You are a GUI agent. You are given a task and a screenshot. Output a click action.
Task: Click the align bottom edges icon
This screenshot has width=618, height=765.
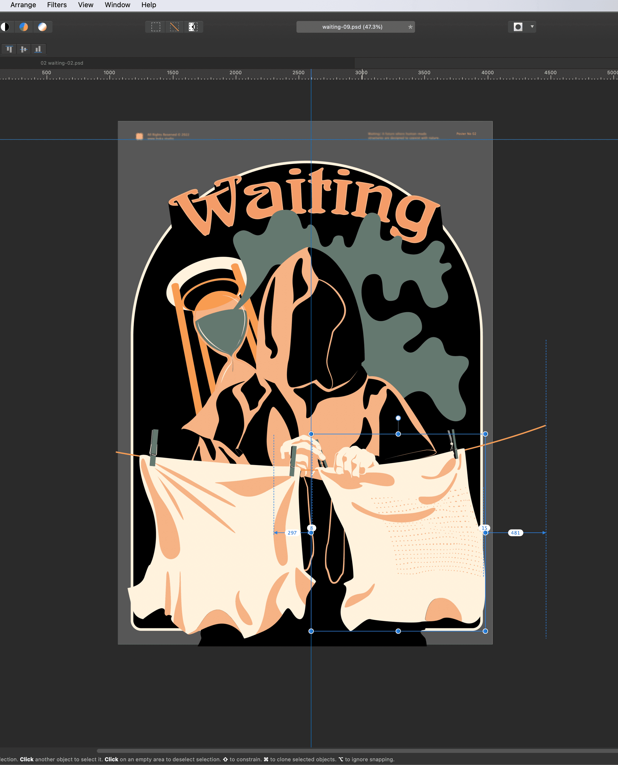point(38,49)
